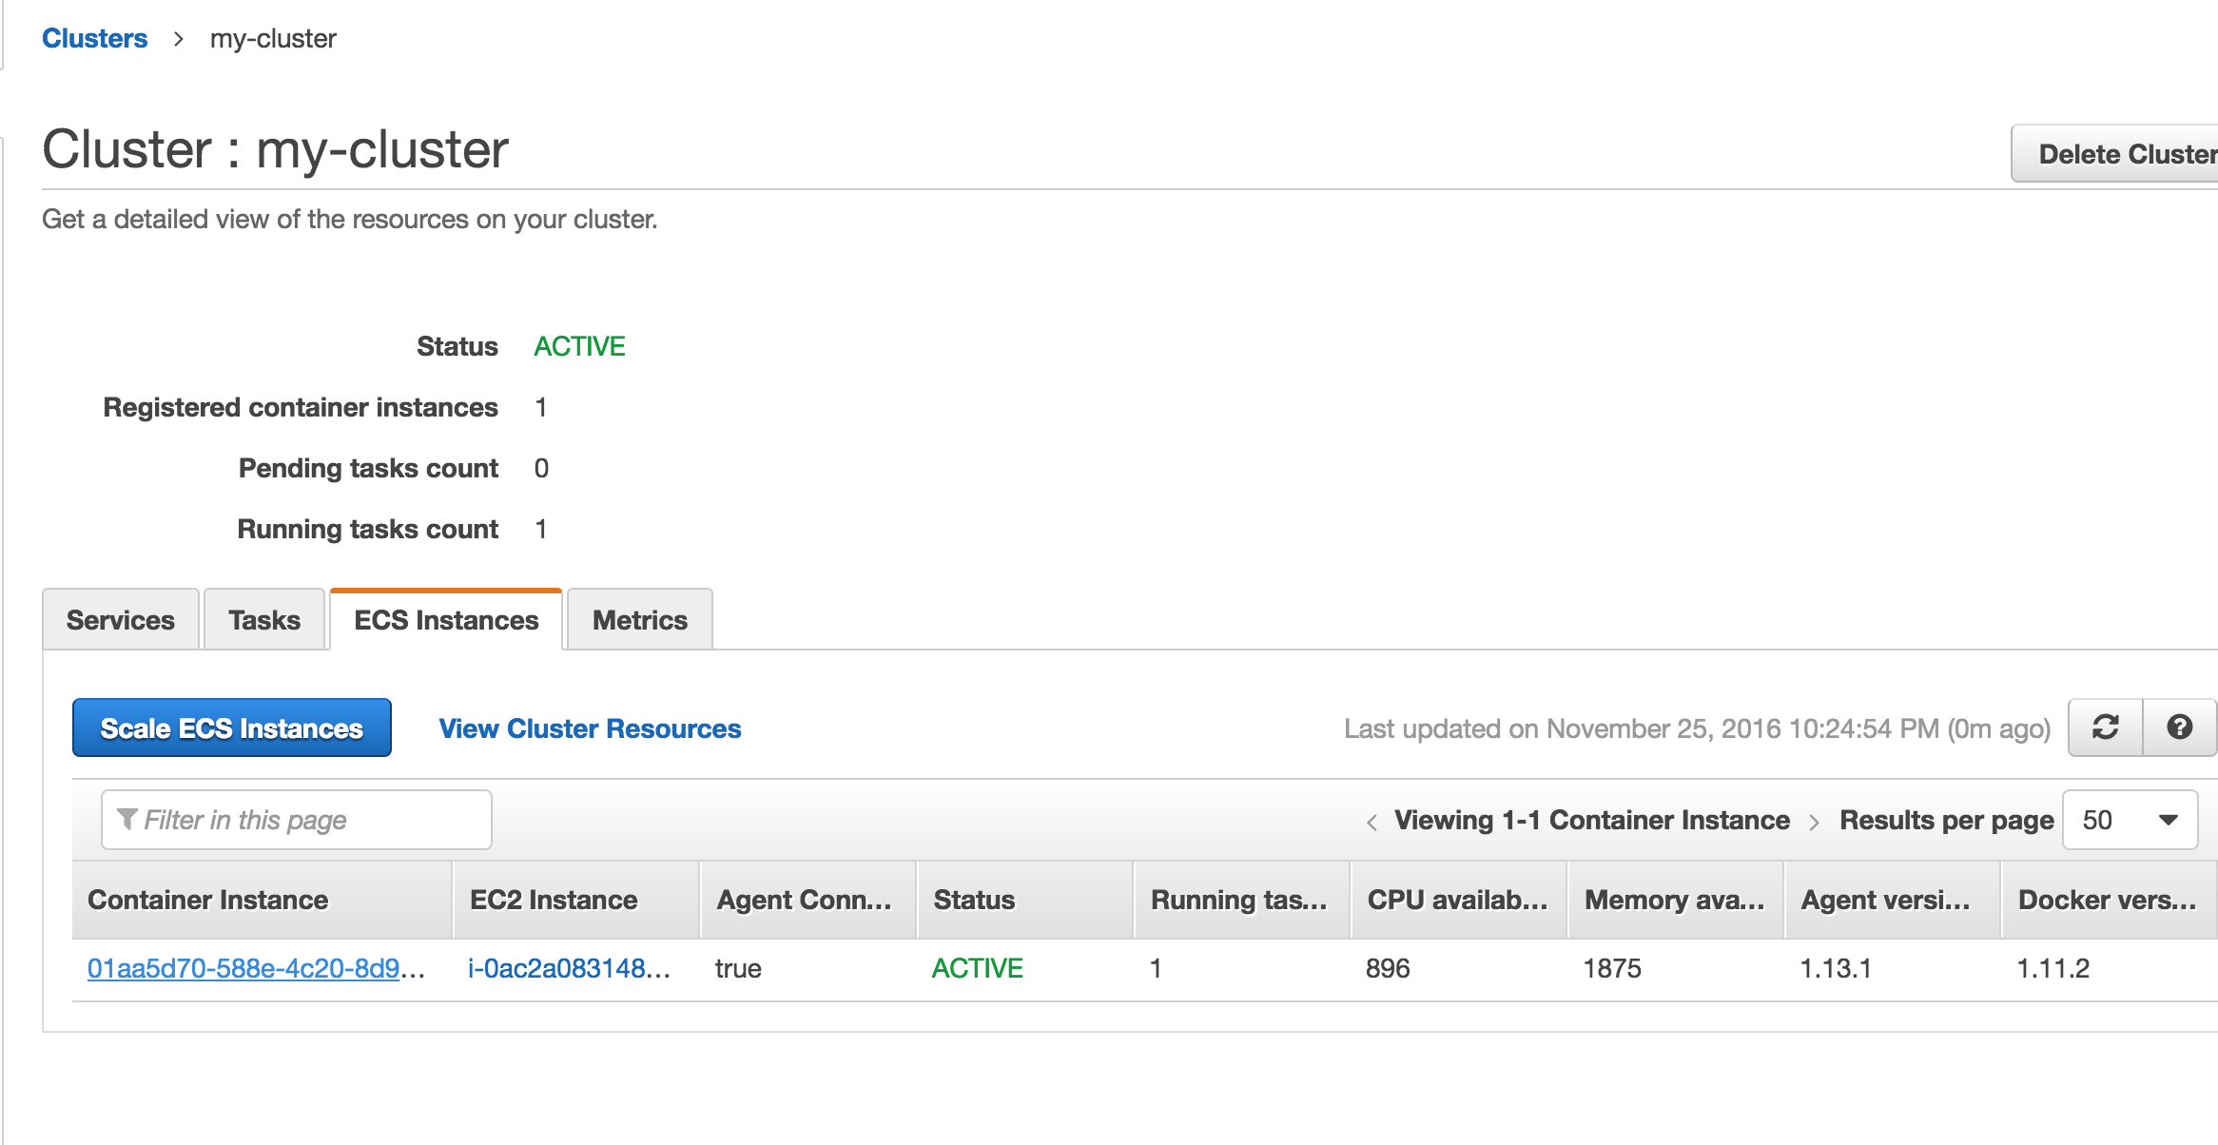Open EC2 instance i-0ac2a083148 link
Screen dimensions: 2218x1145
coord(569,968)
